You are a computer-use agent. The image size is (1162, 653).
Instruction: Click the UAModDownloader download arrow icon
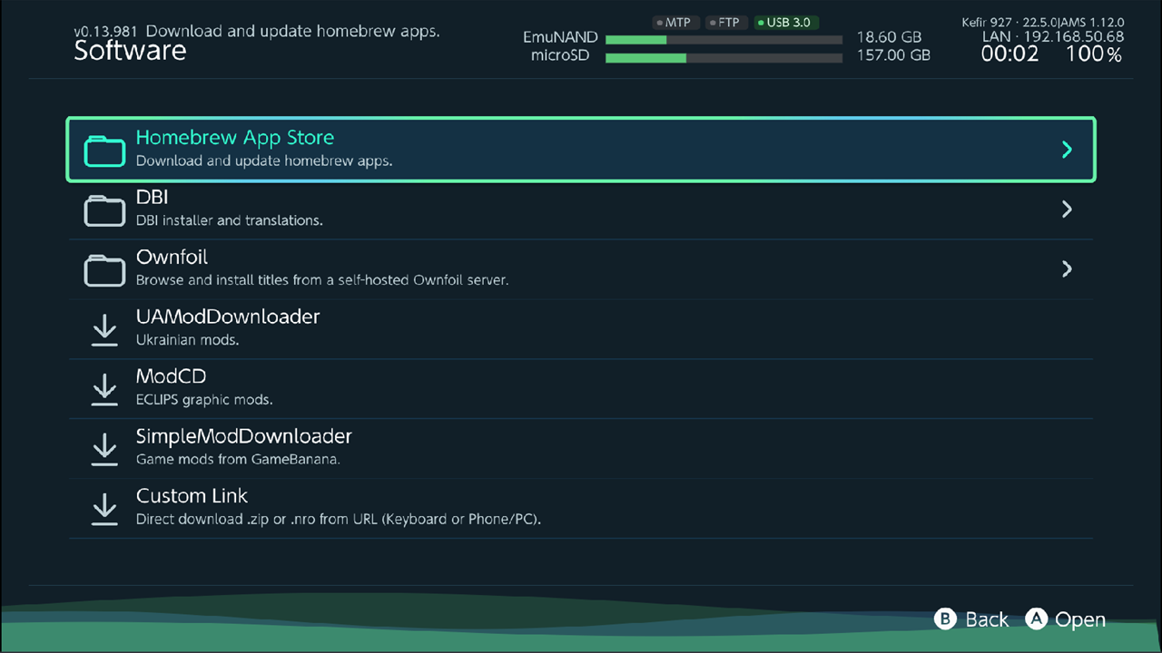tap(105, 330)
